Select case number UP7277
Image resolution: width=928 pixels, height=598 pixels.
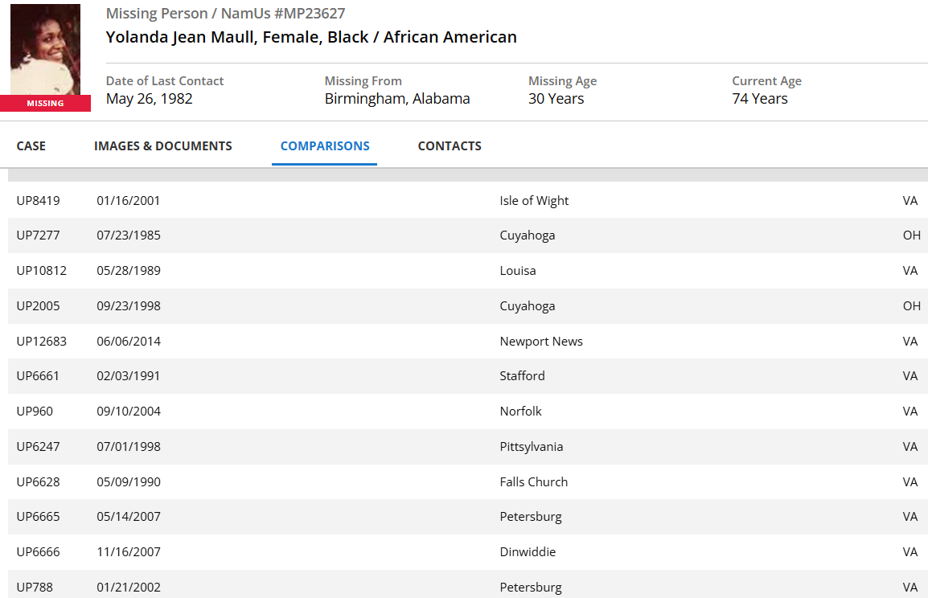pos(38,236)
